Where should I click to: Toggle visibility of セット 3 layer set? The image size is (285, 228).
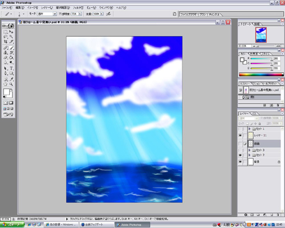(240, 150)
